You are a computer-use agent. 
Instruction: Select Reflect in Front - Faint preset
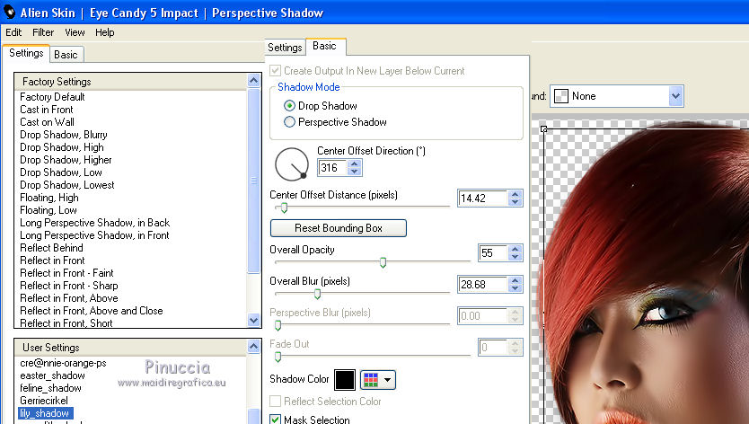point(66,273)
